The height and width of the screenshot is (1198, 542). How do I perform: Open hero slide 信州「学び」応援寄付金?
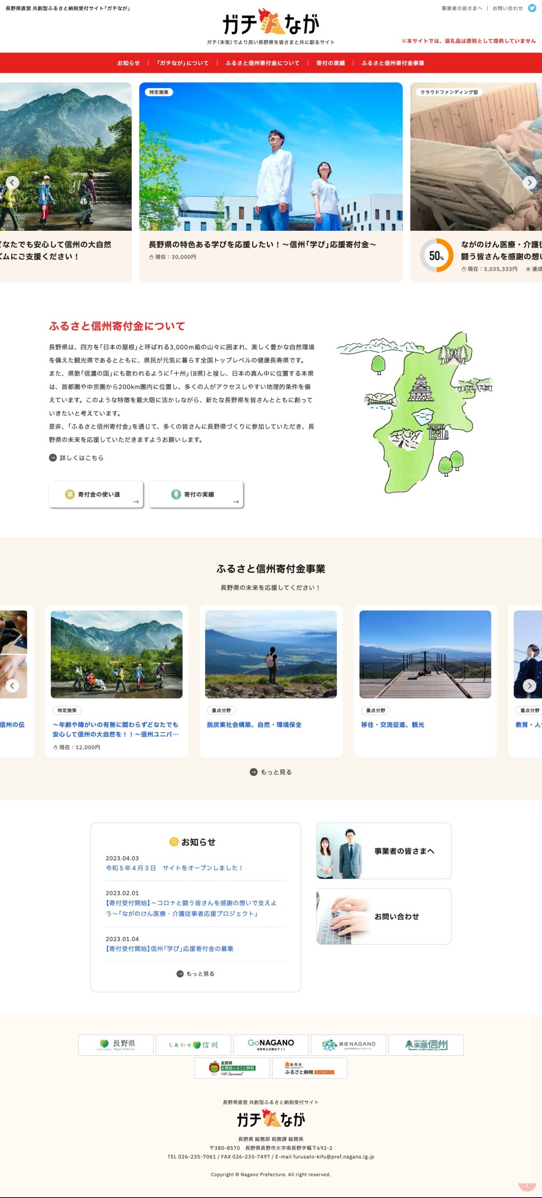tap(271, 183)
